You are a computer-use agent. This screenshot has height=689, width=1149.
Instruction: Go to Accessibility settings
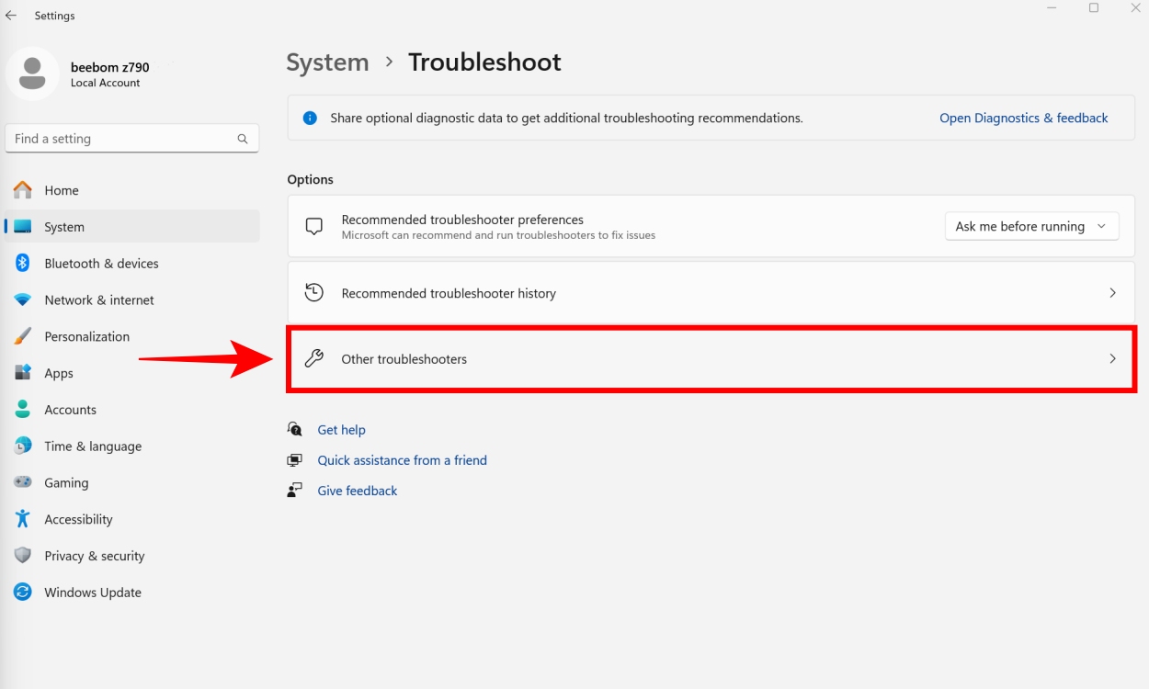coord(78,519)
